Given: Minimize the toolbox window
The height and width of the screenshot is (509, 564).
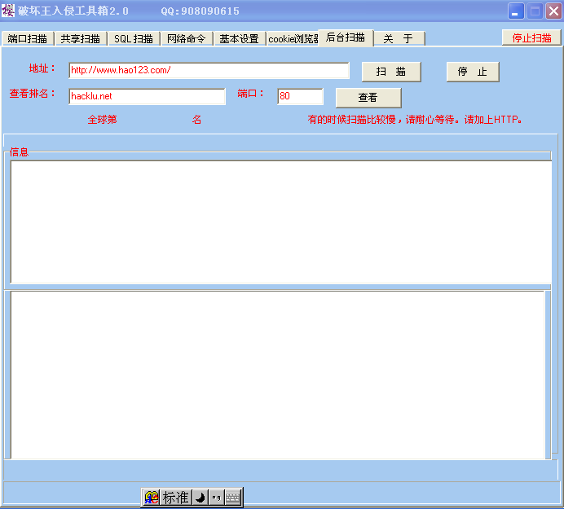Looking at the screenshot, I should click(x=516, y=11).
